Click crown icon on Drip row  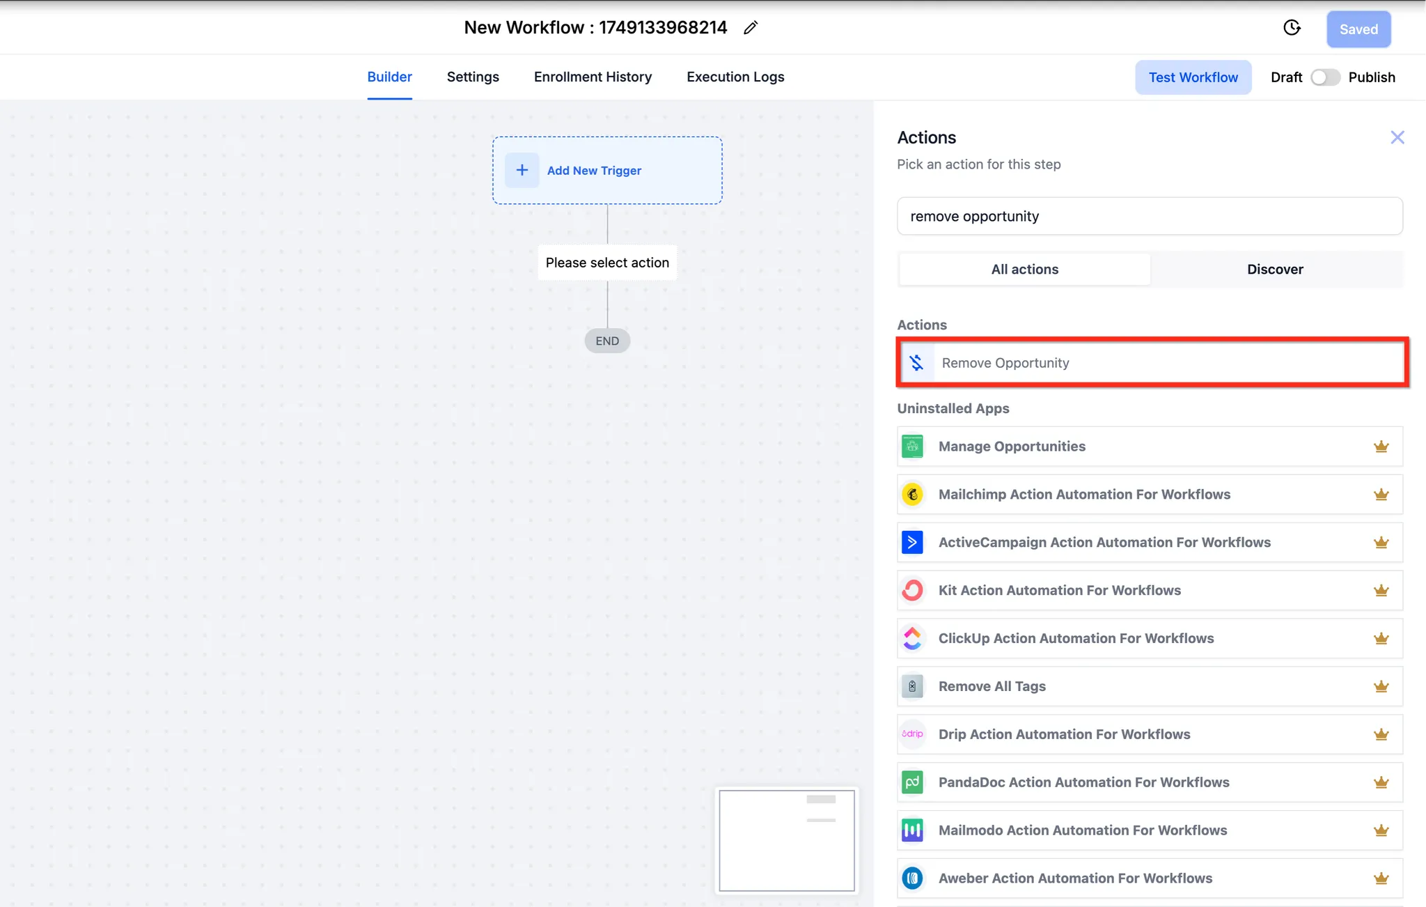[1381, 734]
